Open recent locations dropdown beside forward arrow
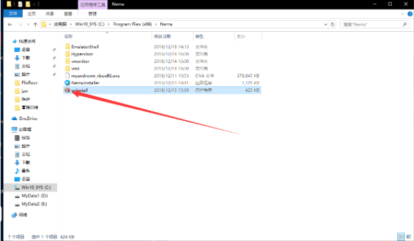 pyautogui.click(x=28, y=24)
